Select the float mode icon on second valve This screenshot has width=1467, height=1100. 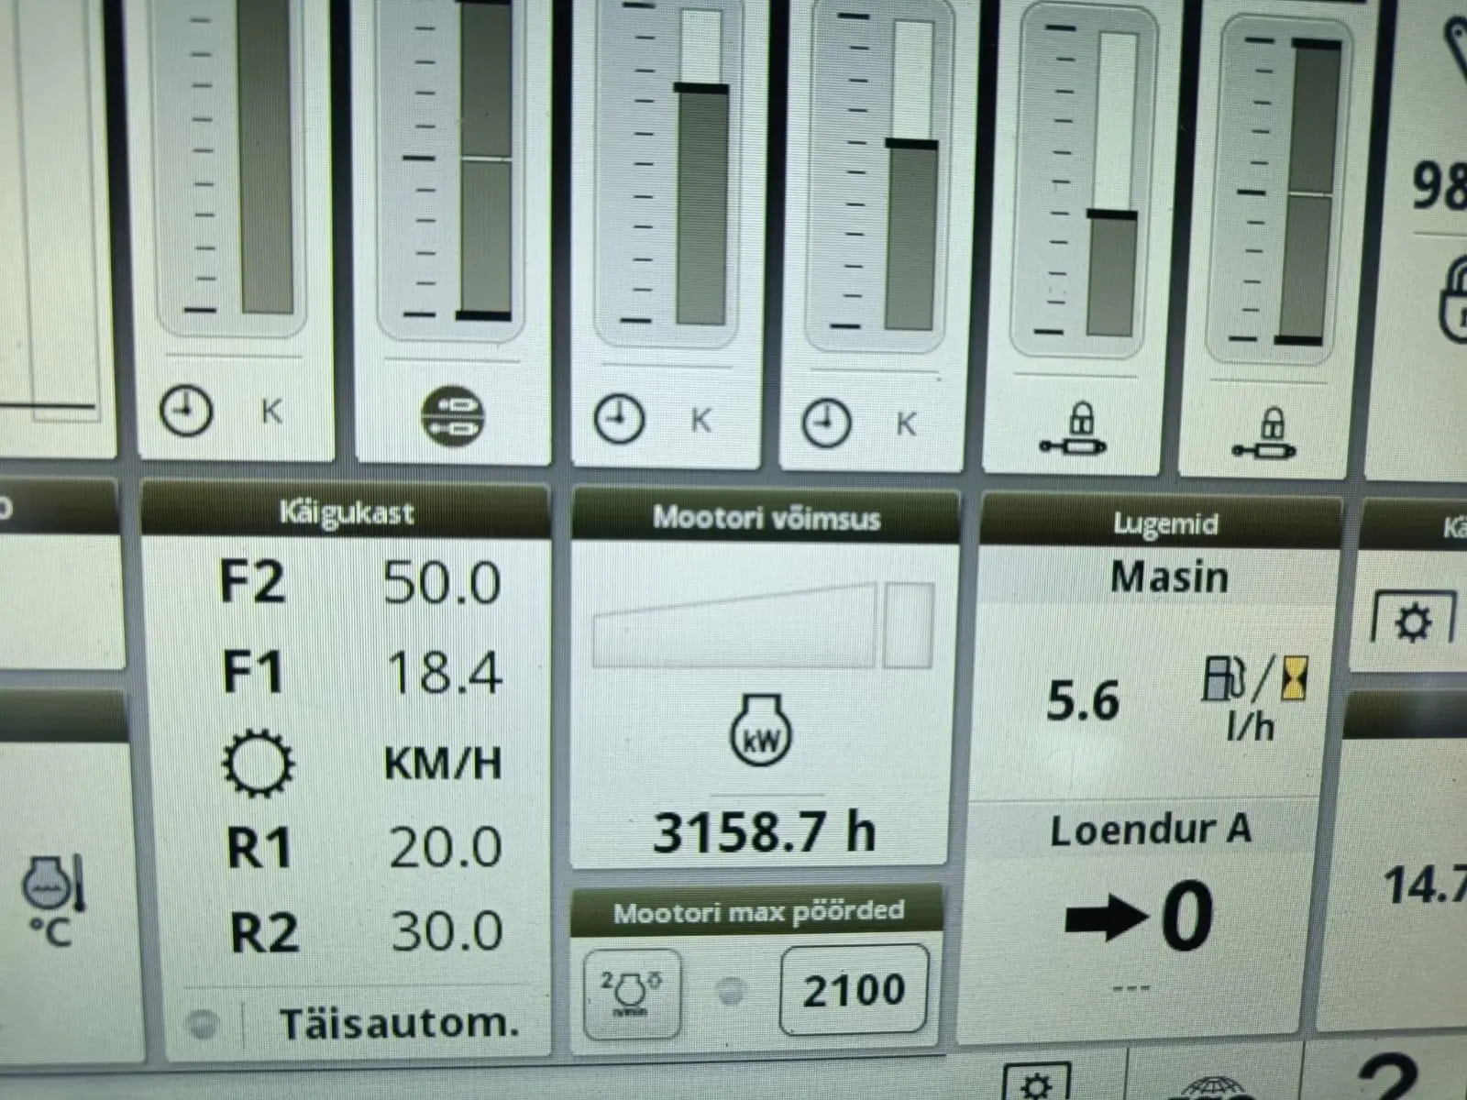[x=452, y=415]
